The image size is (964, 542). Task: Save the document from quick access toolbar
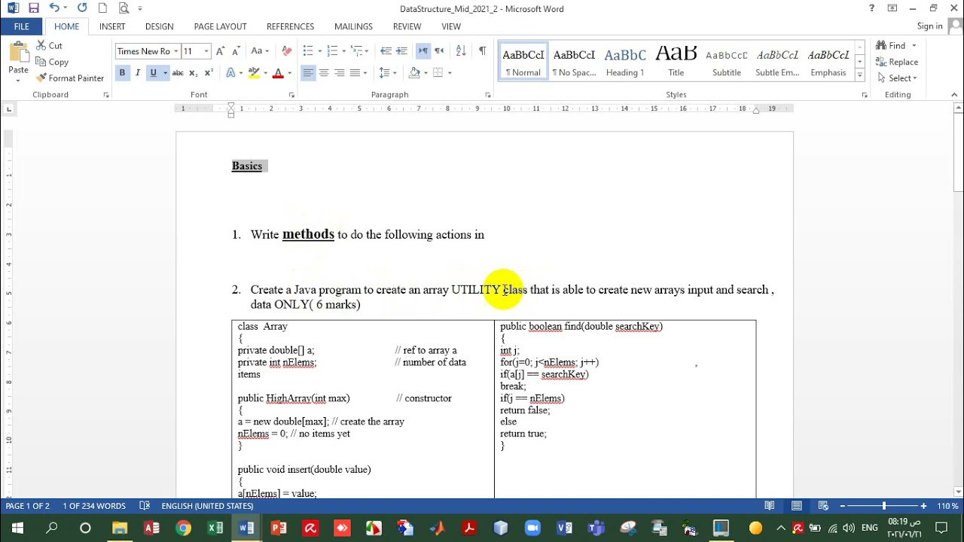pos(33,8)
